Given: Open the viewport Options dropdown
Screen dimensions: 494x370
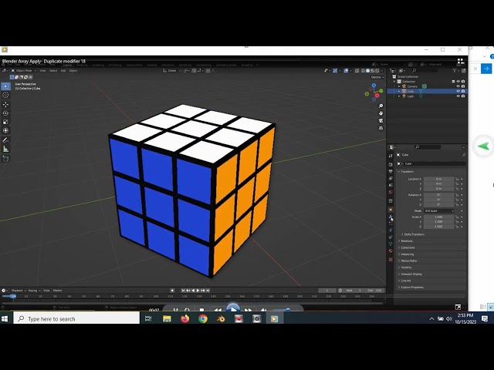Looking at the screenshot, I should [x=377, y=77].
